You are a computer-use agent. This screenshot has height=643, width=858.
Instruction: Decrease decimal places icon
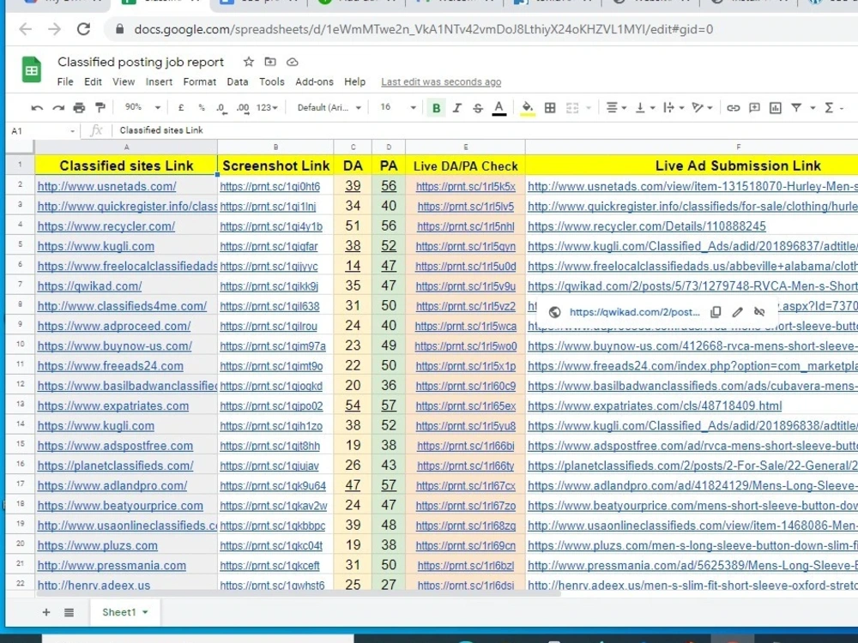point(221,108)
